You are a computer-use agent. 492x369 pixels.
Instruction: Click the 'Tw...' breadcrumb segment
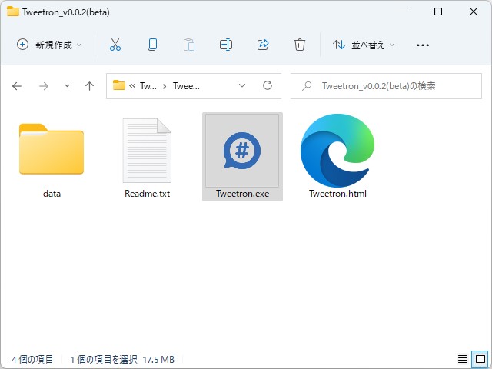tap(148, 86)
